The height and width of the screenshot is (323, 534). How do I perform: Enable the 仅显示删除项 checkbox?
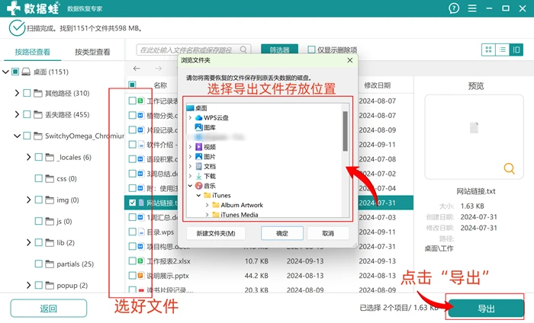tap(311, 50)
